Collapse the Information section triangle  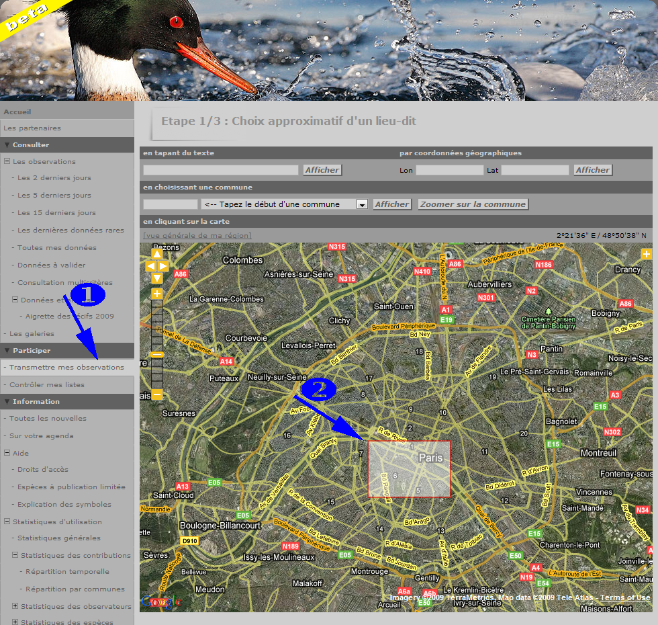point(7,402)
